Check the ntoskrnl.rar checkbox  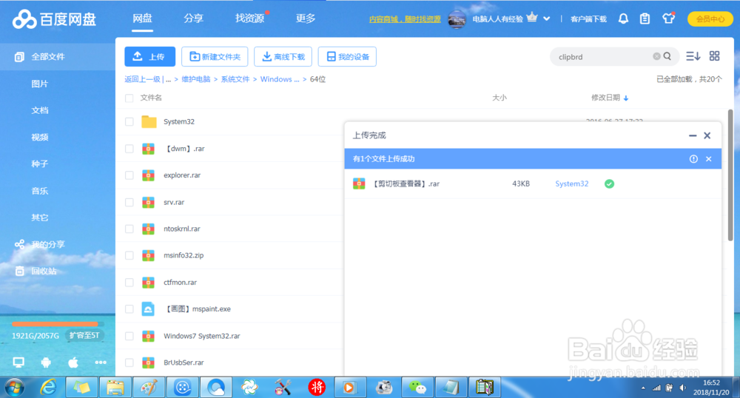point(129,229)
